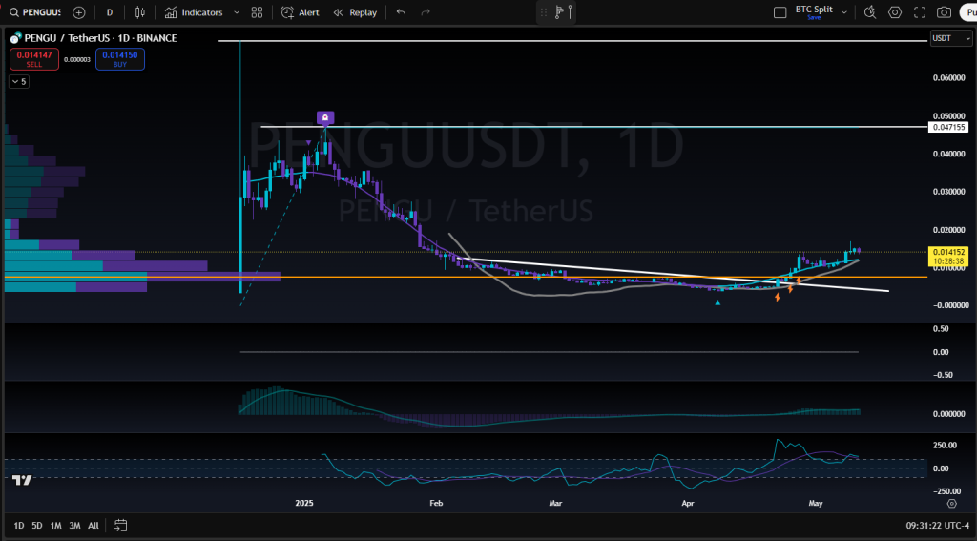Open chart settings hexagon icon
Viewport: 977px width, 541px height.
point(895,12)
